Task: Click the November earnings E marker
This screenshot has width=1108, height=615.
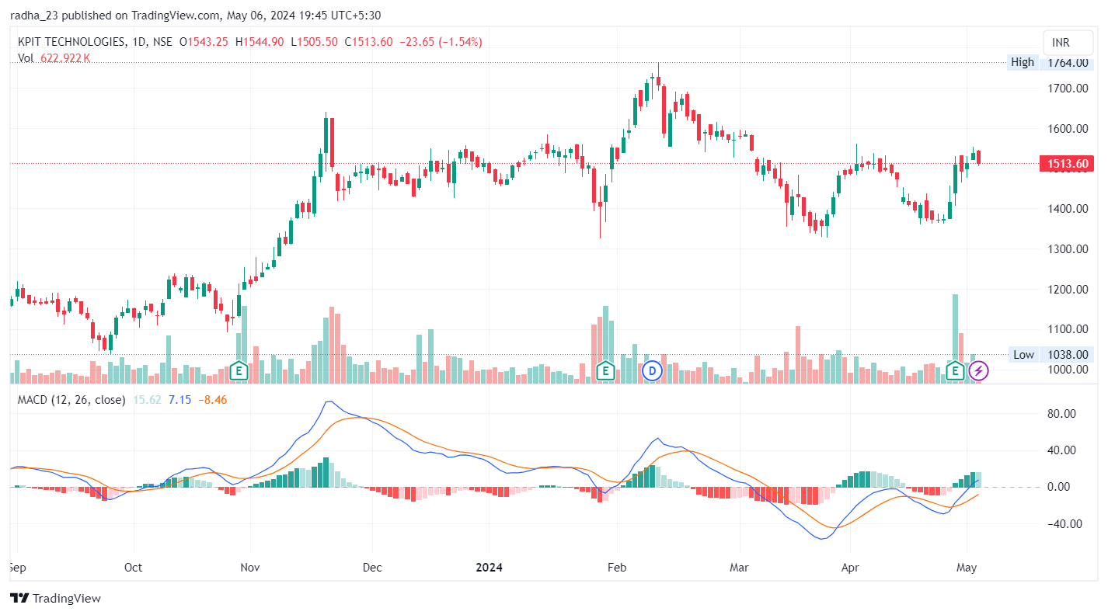Action: pyautogui.click(x=240, y=371)
